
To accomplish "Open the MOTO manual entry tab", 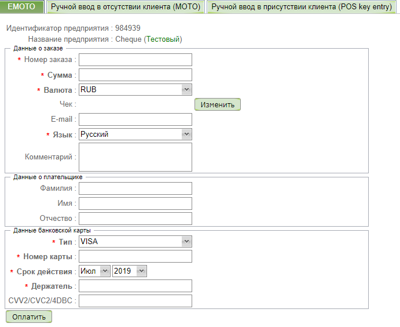I will 126,7.
